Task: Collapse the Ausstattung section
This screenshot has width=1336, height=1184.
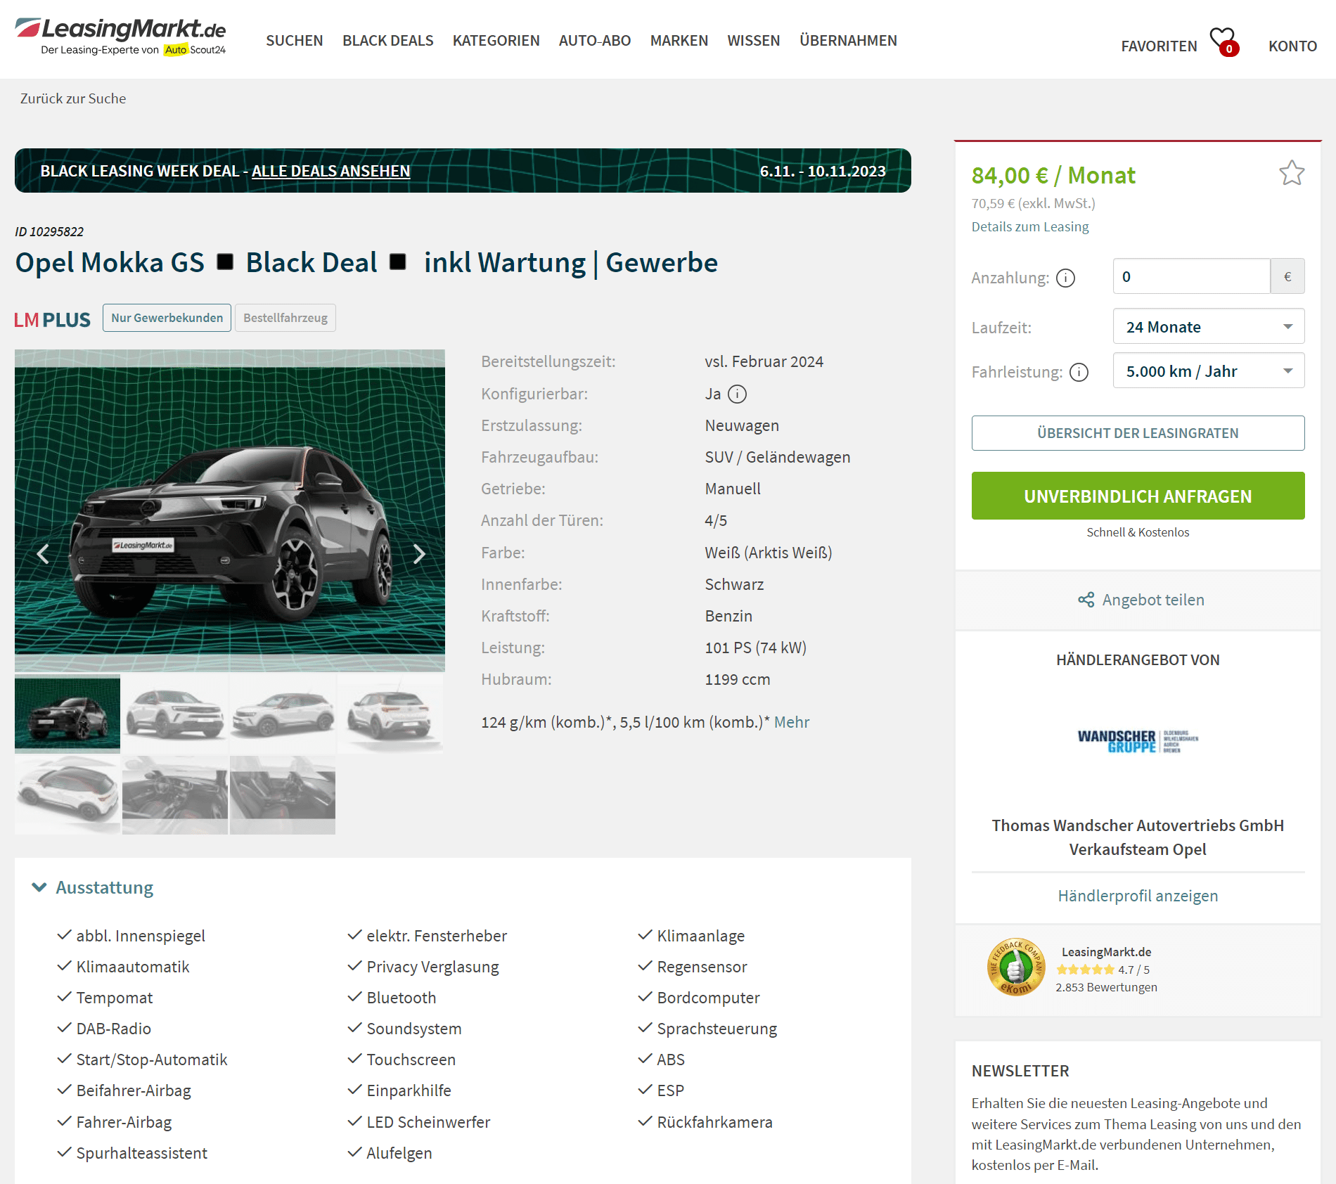Action: click(x=93, y=887)
